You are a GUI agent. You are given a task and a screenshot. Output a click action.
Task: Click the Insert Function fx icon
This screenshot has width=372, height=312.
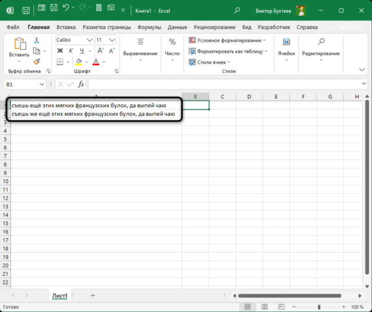click(81, 84)
